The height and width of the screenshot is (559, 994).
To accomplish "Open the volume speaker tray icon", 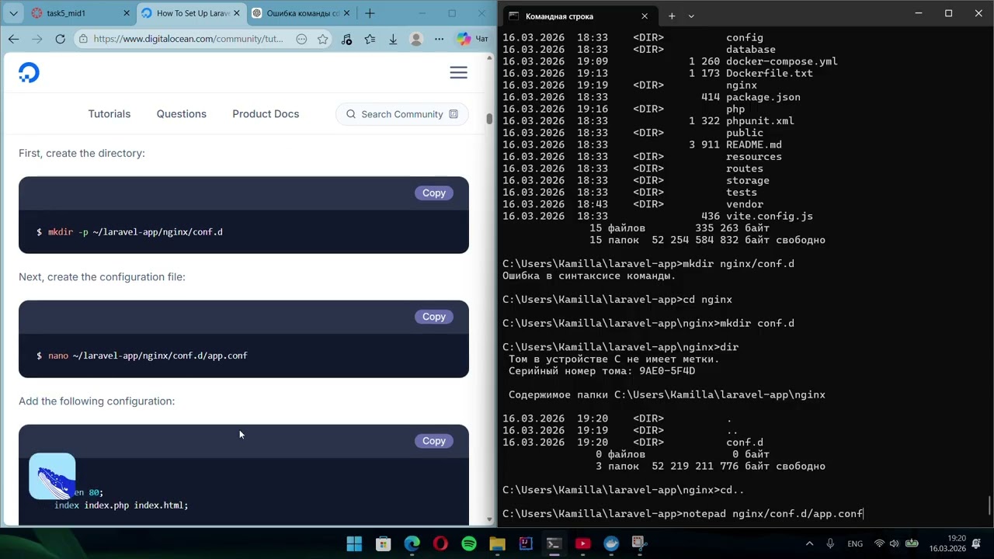I will (895, 543).
